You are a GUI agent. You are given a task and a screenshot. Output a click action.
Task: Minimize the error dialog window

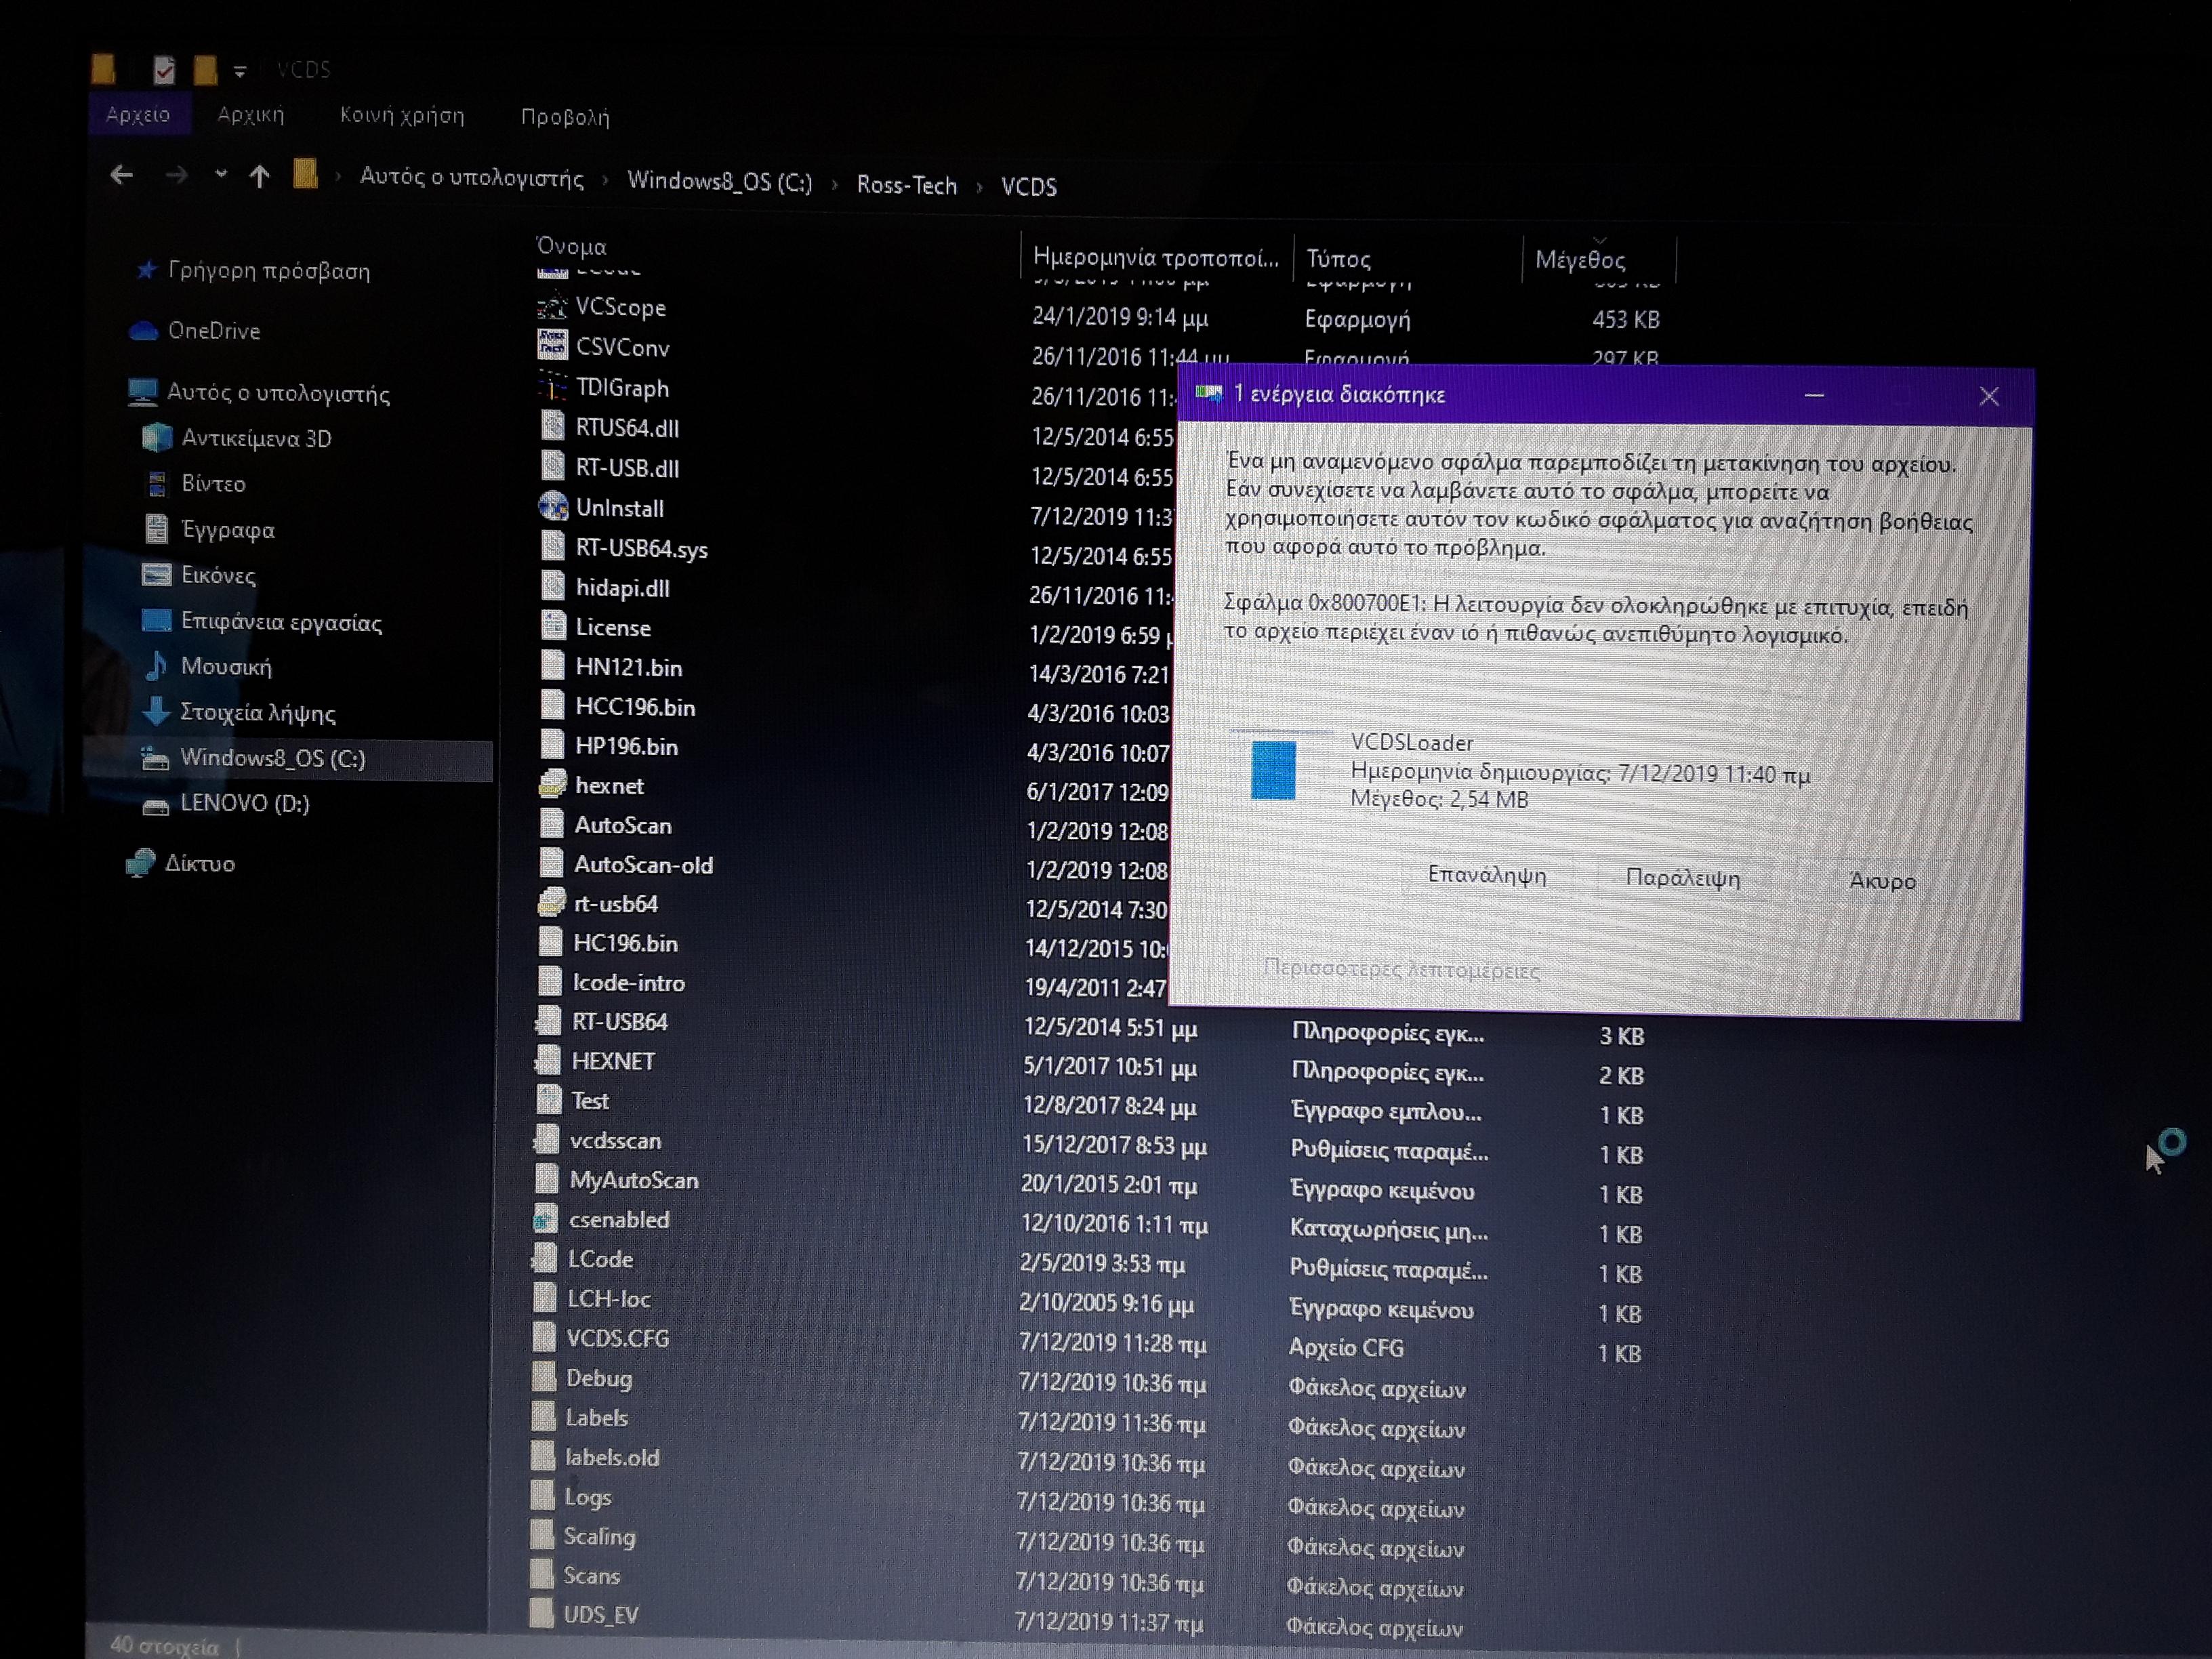1814,396
